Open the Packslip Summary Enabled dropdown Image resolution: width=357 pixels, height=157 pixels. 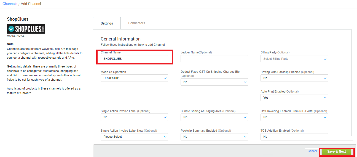[x=214, y=137]
